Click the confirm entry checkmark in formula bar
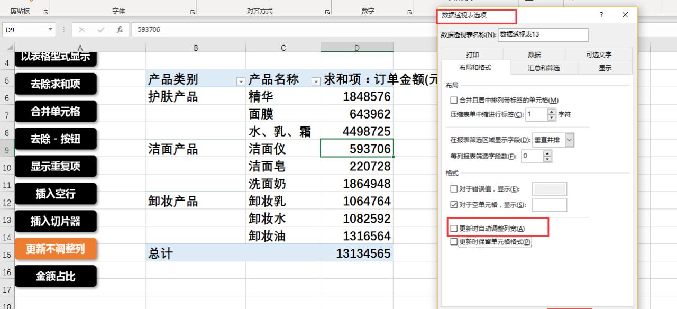Screen dimensions: 677x309 coord(101,30)
